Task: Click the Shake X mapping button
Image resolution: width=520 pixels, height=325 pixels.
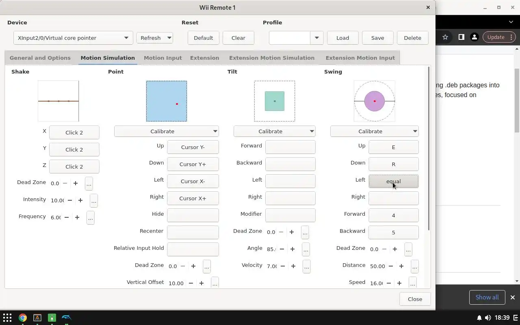Action: coord(74,132)
